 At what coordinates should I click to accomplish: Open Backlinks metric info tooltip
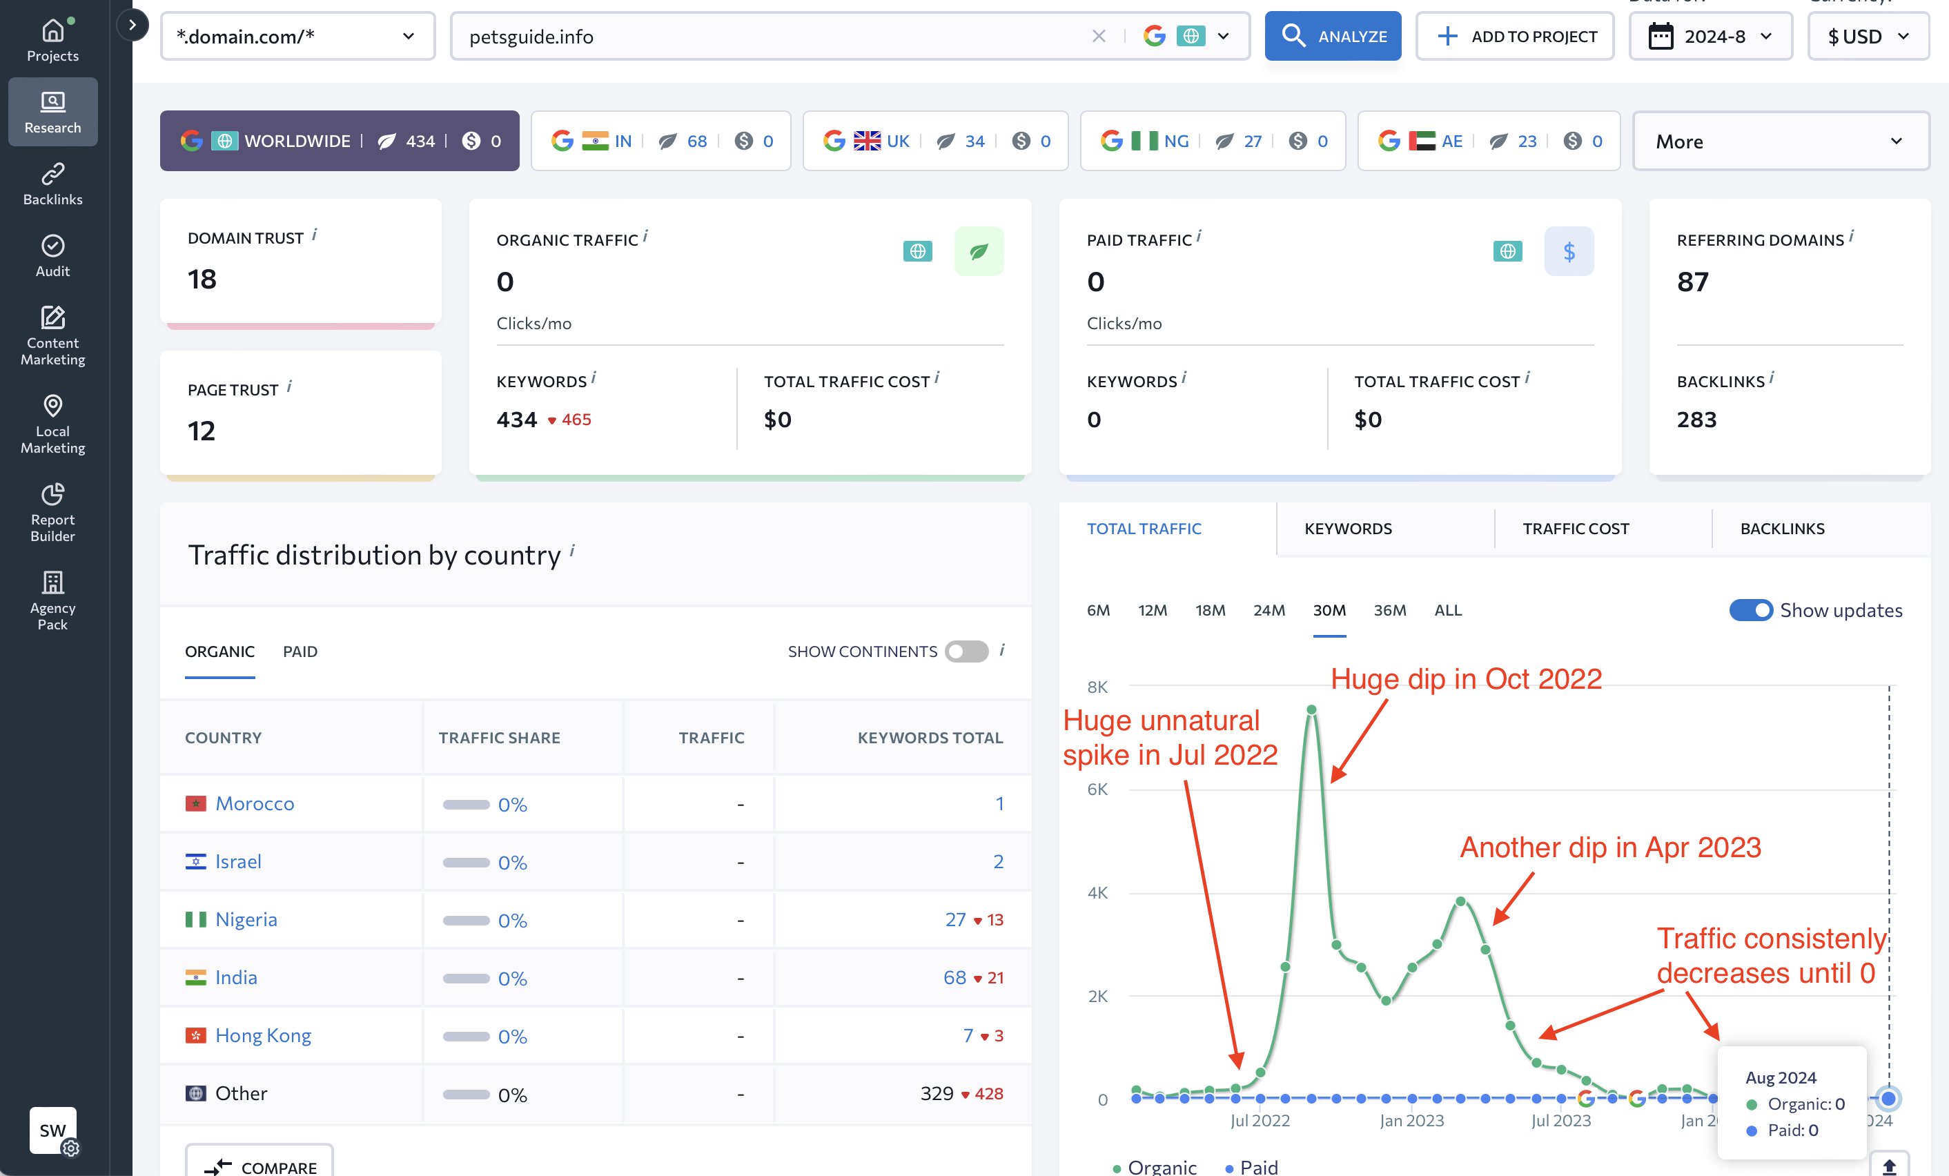click(x=1771, y=378)
